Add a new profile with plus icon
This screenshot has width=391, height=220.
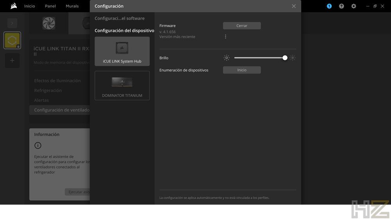(x=12, y=60)
